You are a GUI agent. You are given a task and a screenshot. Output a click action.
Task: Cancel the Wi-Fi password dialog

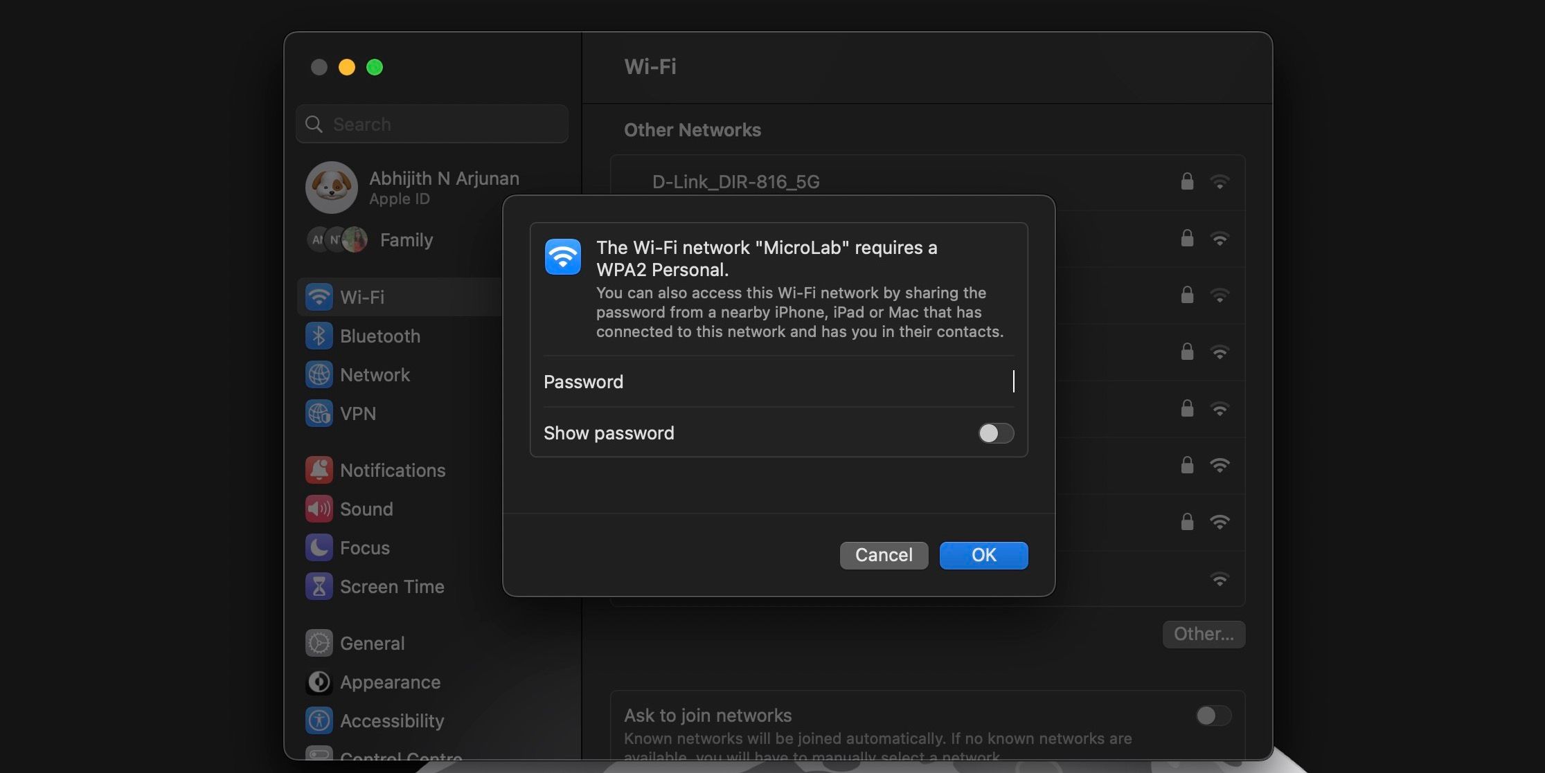pyautogui.click(x=884, y=555)
